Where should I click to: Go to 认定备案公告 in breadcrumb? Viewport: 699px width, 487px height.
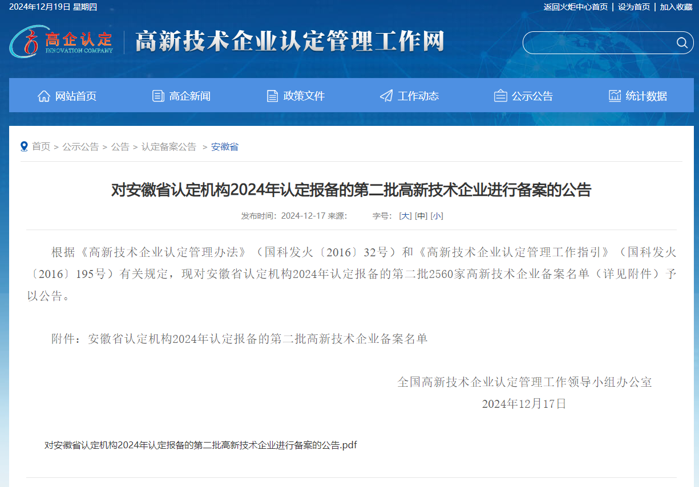pos(169,146)
